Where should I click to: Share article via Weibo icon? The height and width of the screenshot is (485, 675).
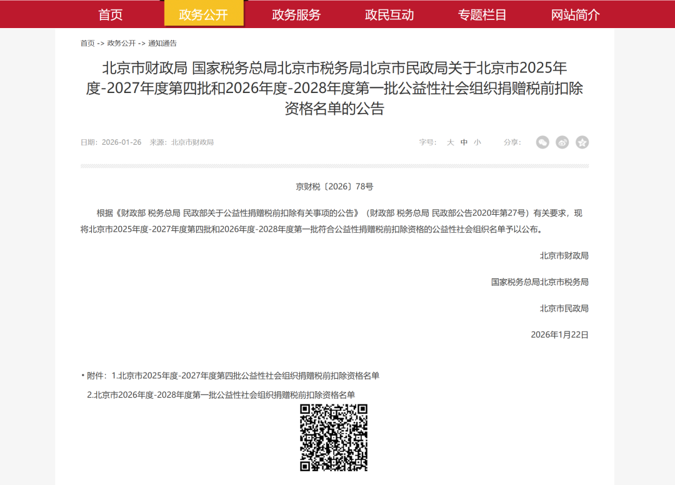click(x=562, y=142)
